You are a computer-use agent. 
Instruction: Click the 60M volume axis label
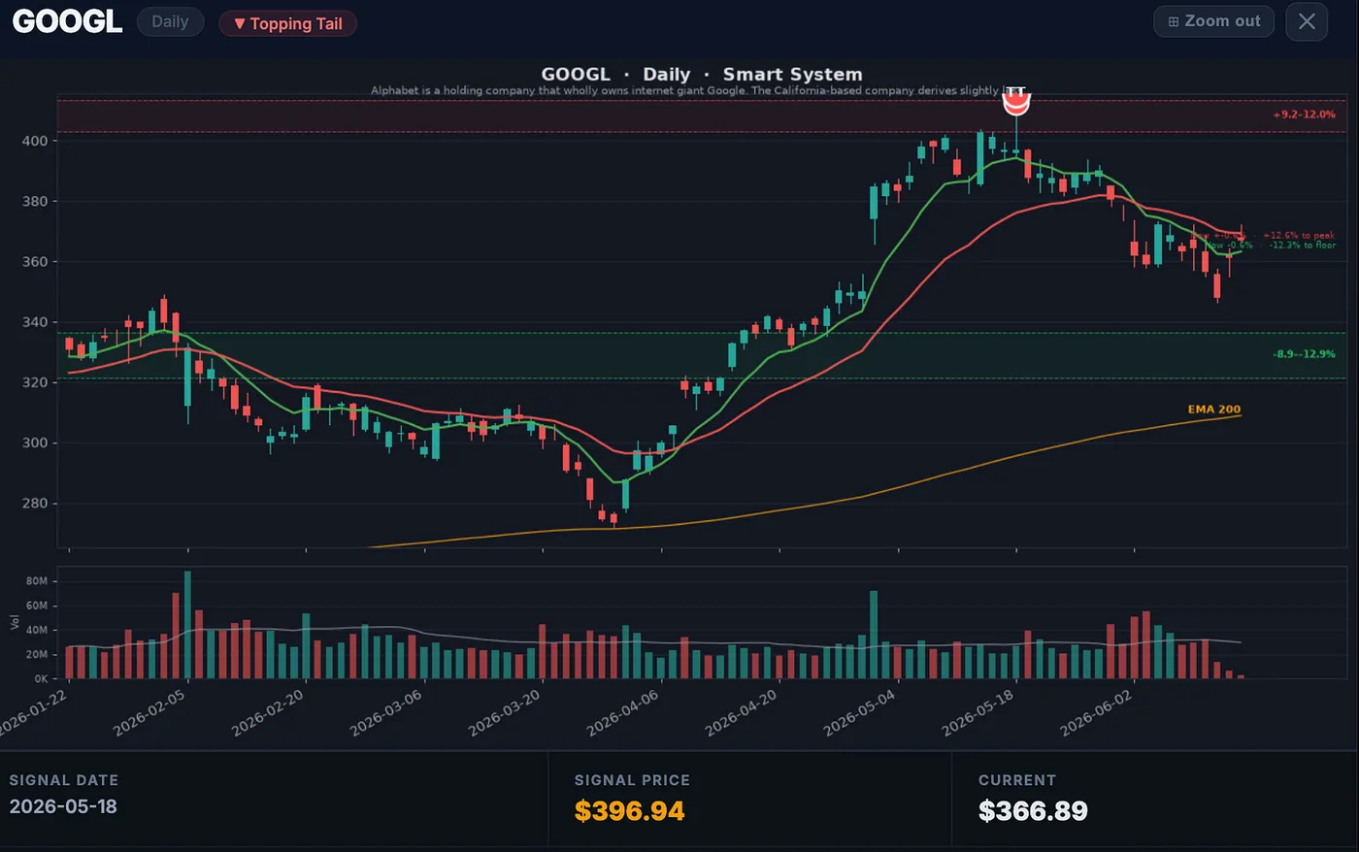pos(37,606)
